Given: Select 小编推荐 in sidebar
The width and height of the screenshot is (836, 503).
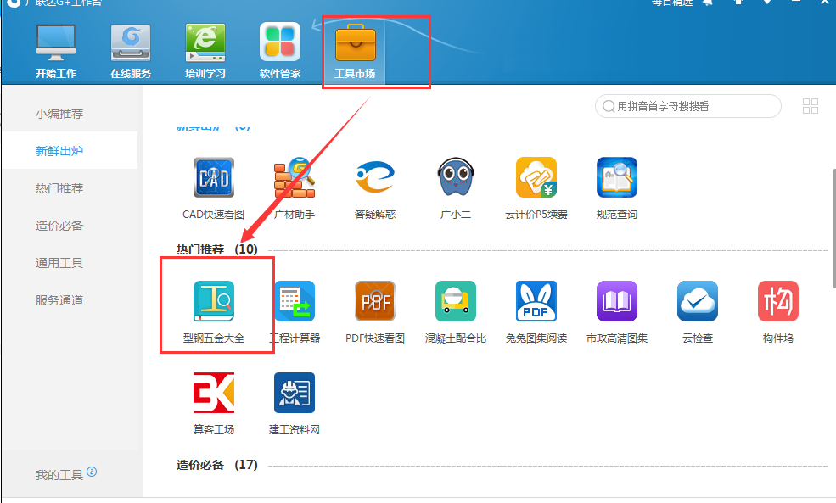Looking at the screenshot, I should (x=59, y=114).
